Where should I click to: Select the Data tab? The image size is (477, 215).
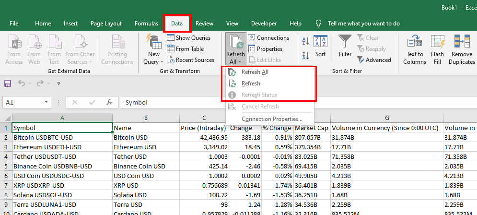(x=177, y=24)
